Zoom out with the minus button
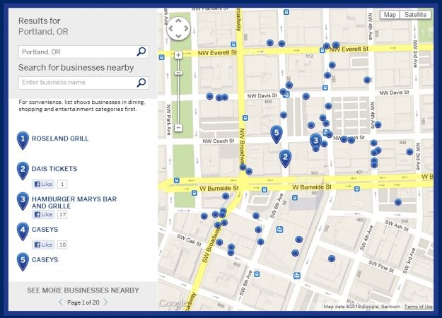 tap(178, 128)
